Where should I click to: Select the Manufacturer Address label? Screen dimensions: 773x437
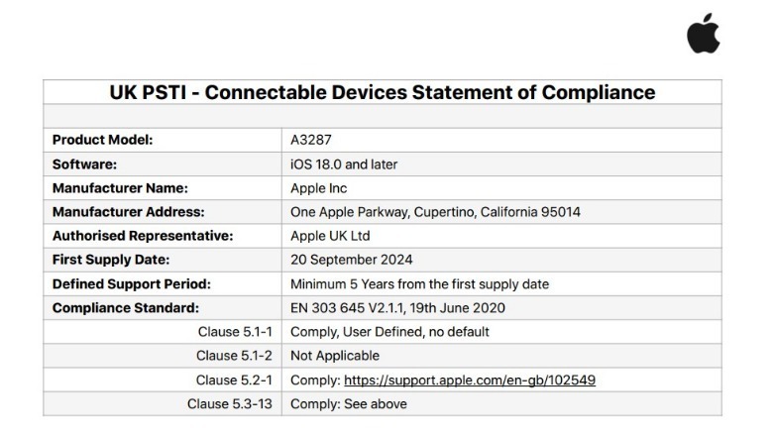point(128,212)
